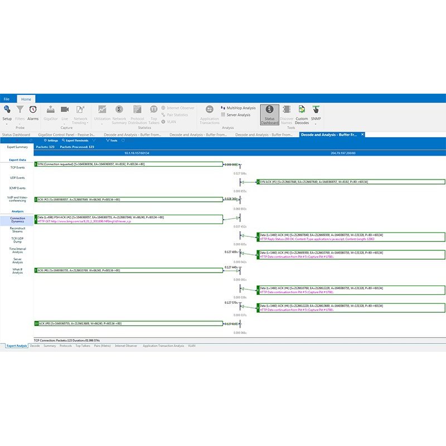Switch to Top Talkers bottom tab
This screenshot has width=446, height=446.
tap(83, 346)
